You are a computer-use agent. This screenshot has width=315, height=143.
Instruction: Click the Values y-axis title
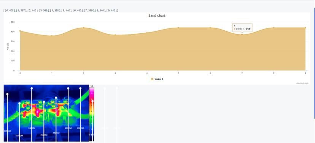point(8,46)
